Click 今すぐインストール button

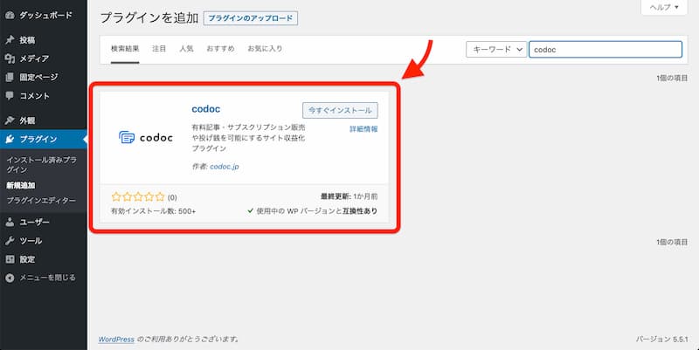coord(340,111)
